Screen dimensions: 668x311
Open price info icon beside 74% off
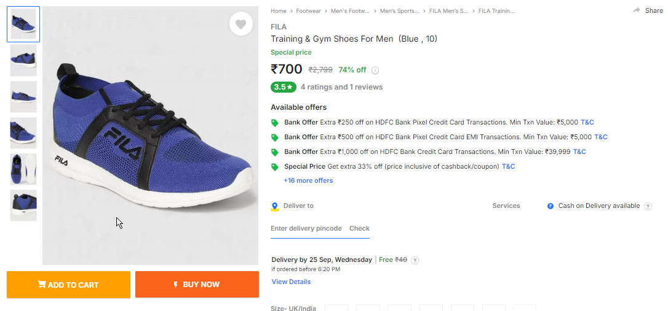pos(375,70)
